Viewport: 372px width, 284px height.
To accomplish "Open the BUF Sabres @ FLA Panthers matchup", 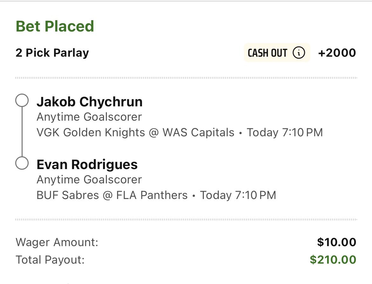I will (112, 195).
